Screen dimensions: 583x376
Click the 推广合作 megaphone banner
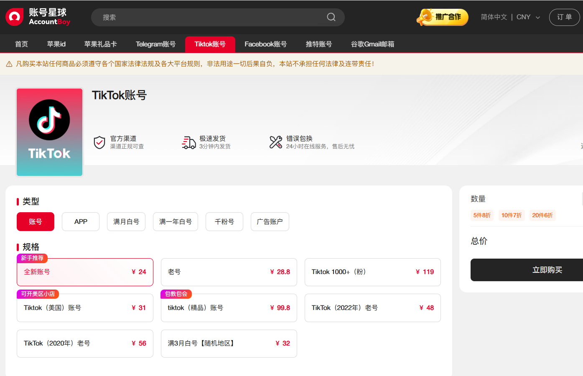[x=443, y=17]
